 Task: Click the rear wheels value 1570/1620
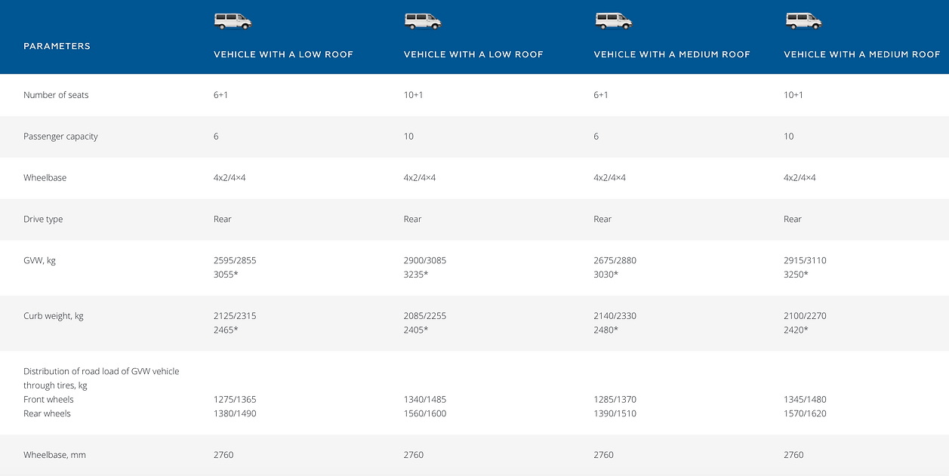805,413
